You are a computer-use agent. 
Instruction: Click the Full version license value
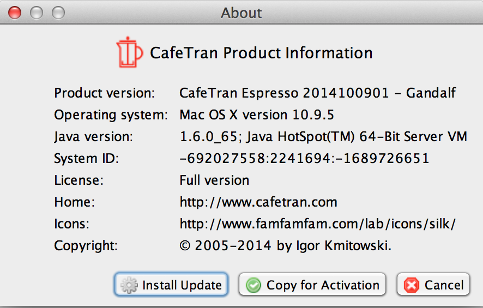(214, 180)
